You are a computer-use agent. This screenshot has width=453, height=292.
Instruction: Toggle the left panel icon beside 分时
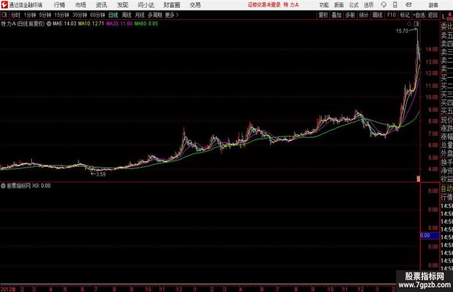pyautogui.click(x=4, y=15)
